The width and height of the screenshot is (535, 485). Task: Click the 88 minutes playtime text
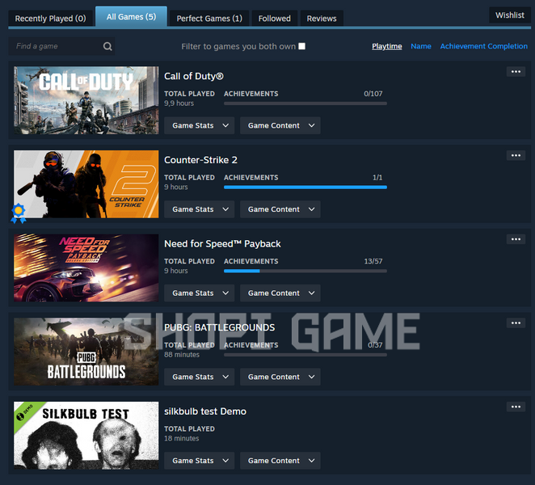182,355
